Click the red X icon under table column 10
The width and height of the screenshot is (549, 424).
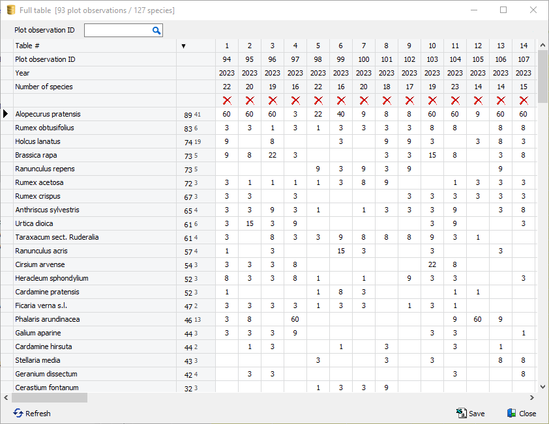point(432,100)
